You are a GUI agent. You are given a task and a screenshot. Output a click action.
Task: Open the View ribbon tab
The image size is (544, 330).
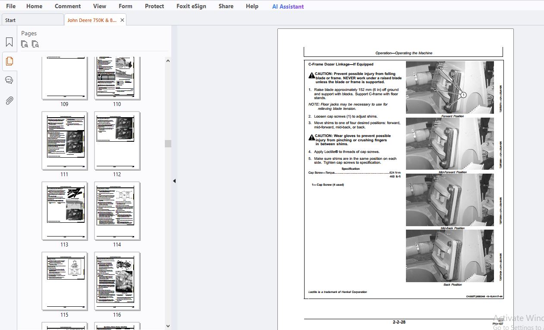tap(100, 6)
